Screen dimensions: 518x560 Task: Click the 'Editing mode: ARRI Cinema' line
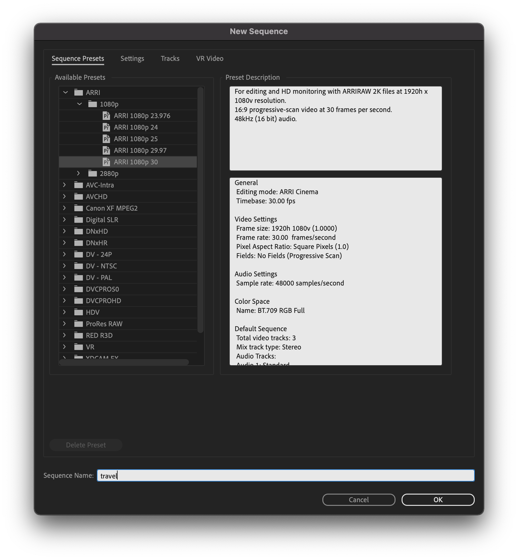277,192
